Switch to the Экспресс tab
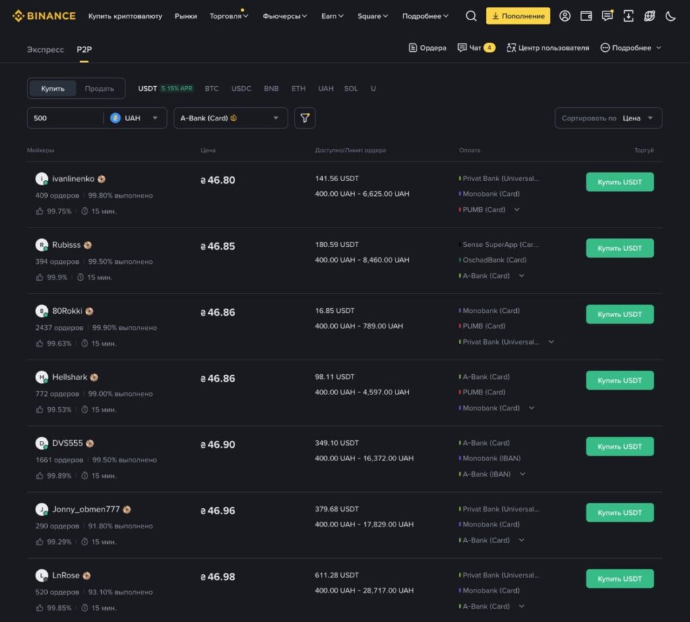Viewport: 690px width, 622px height. [x=45, y=49]
